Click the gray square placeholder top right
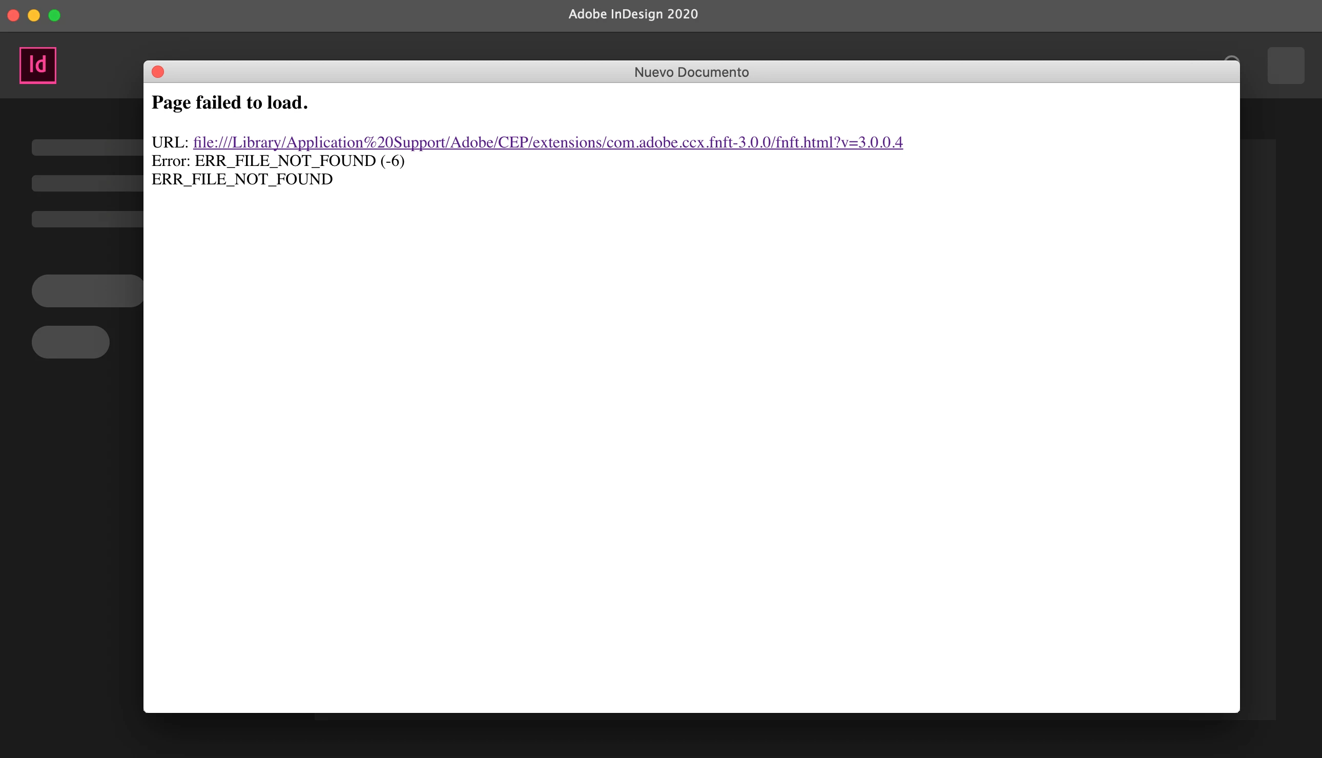Image resolution: width=1322 pixels, height=758 pixels. (1285, 66)
